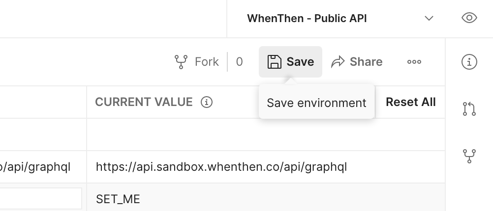Click the outlined input box left of SET_ME

click(x=40, y=199)
